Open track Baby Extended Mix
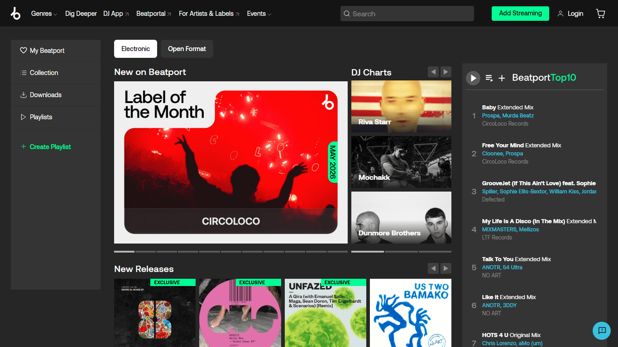The height and width of the screenshot is (347, 618). click(508, 108)
